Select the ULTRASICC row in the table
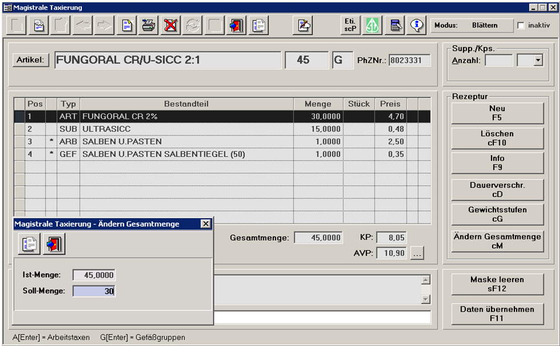The image size is (560, 346). coord(187,129)
